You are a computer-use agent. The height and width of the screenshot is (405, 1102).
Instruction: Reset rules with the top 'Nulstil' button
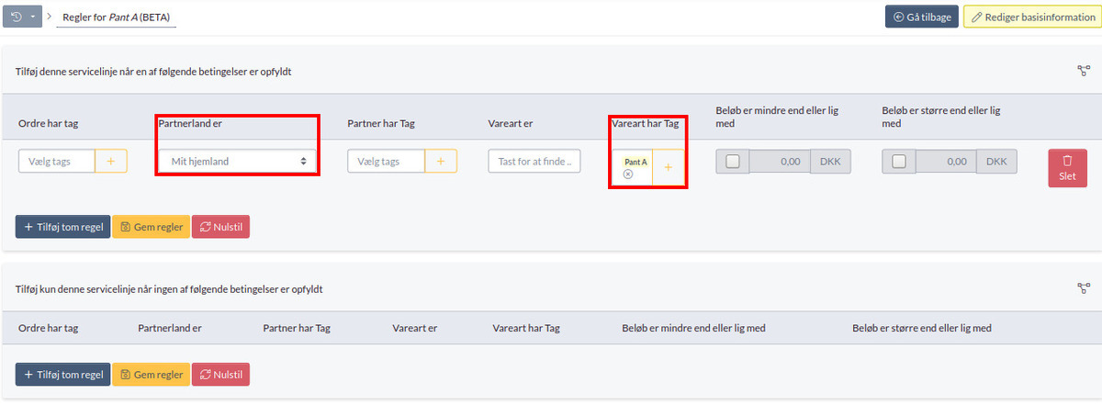[220, 227]
